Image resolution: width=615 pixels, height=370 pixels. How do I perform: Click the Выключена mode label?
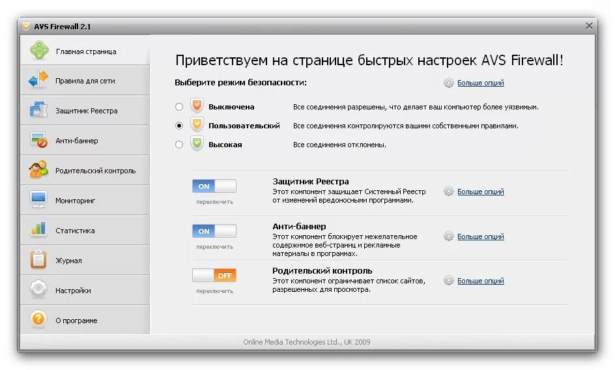[231, 107]
